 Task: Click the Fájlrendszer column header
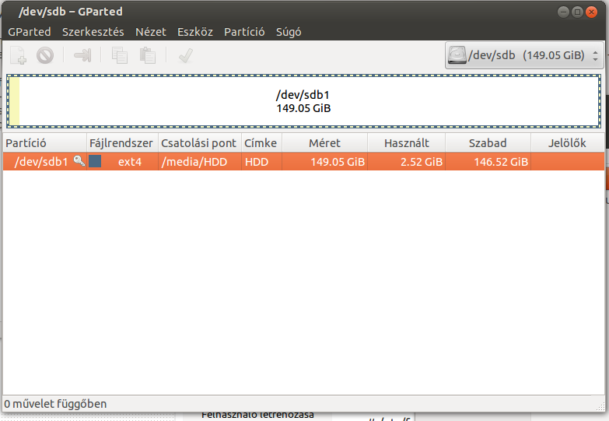[x=122, y=143]
